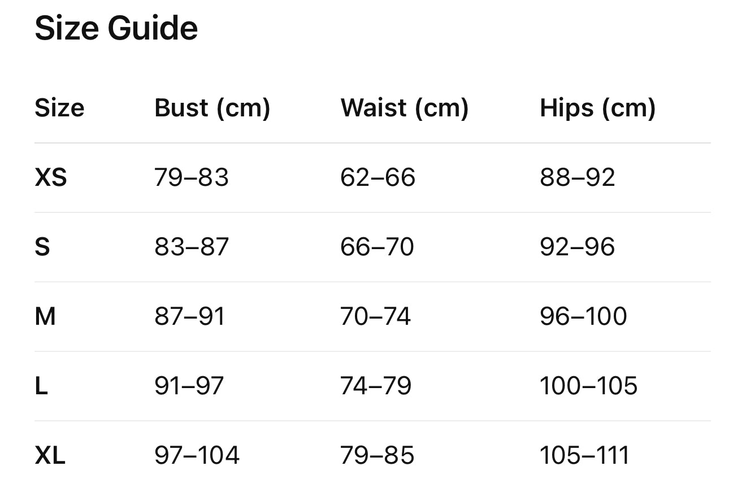Select the Waist (cm) column header
This screenshot has width=746, height=492.
coord(404,108)
